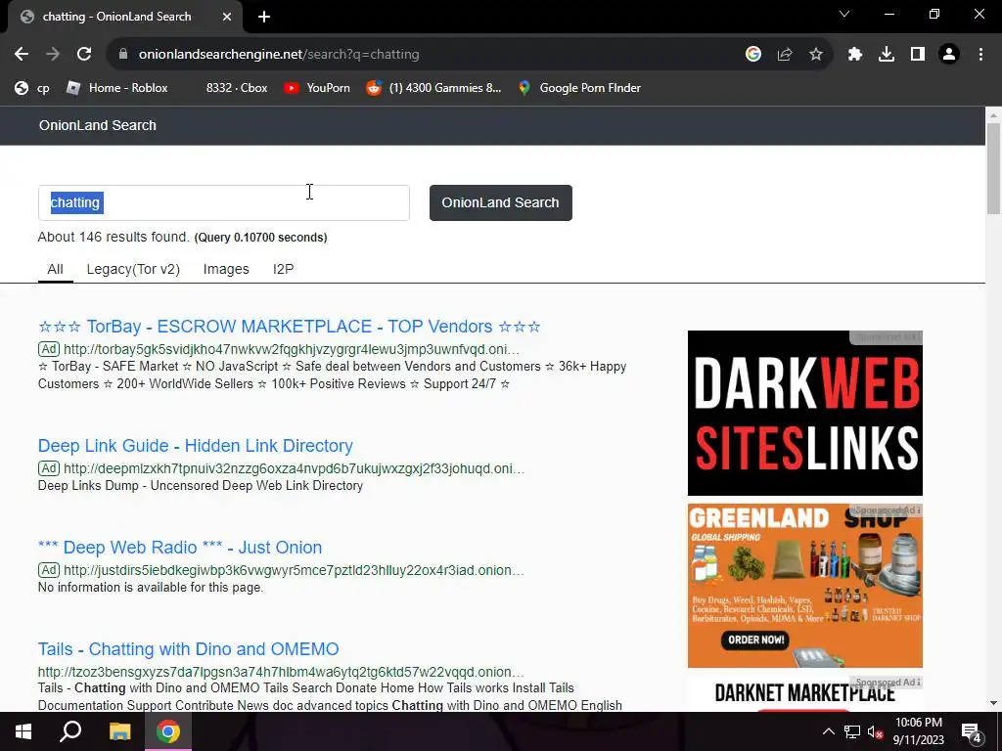This screenshot has height=751, width=1002.
Task: Open Home - Roblox bookmark
Action: point(117,88)
